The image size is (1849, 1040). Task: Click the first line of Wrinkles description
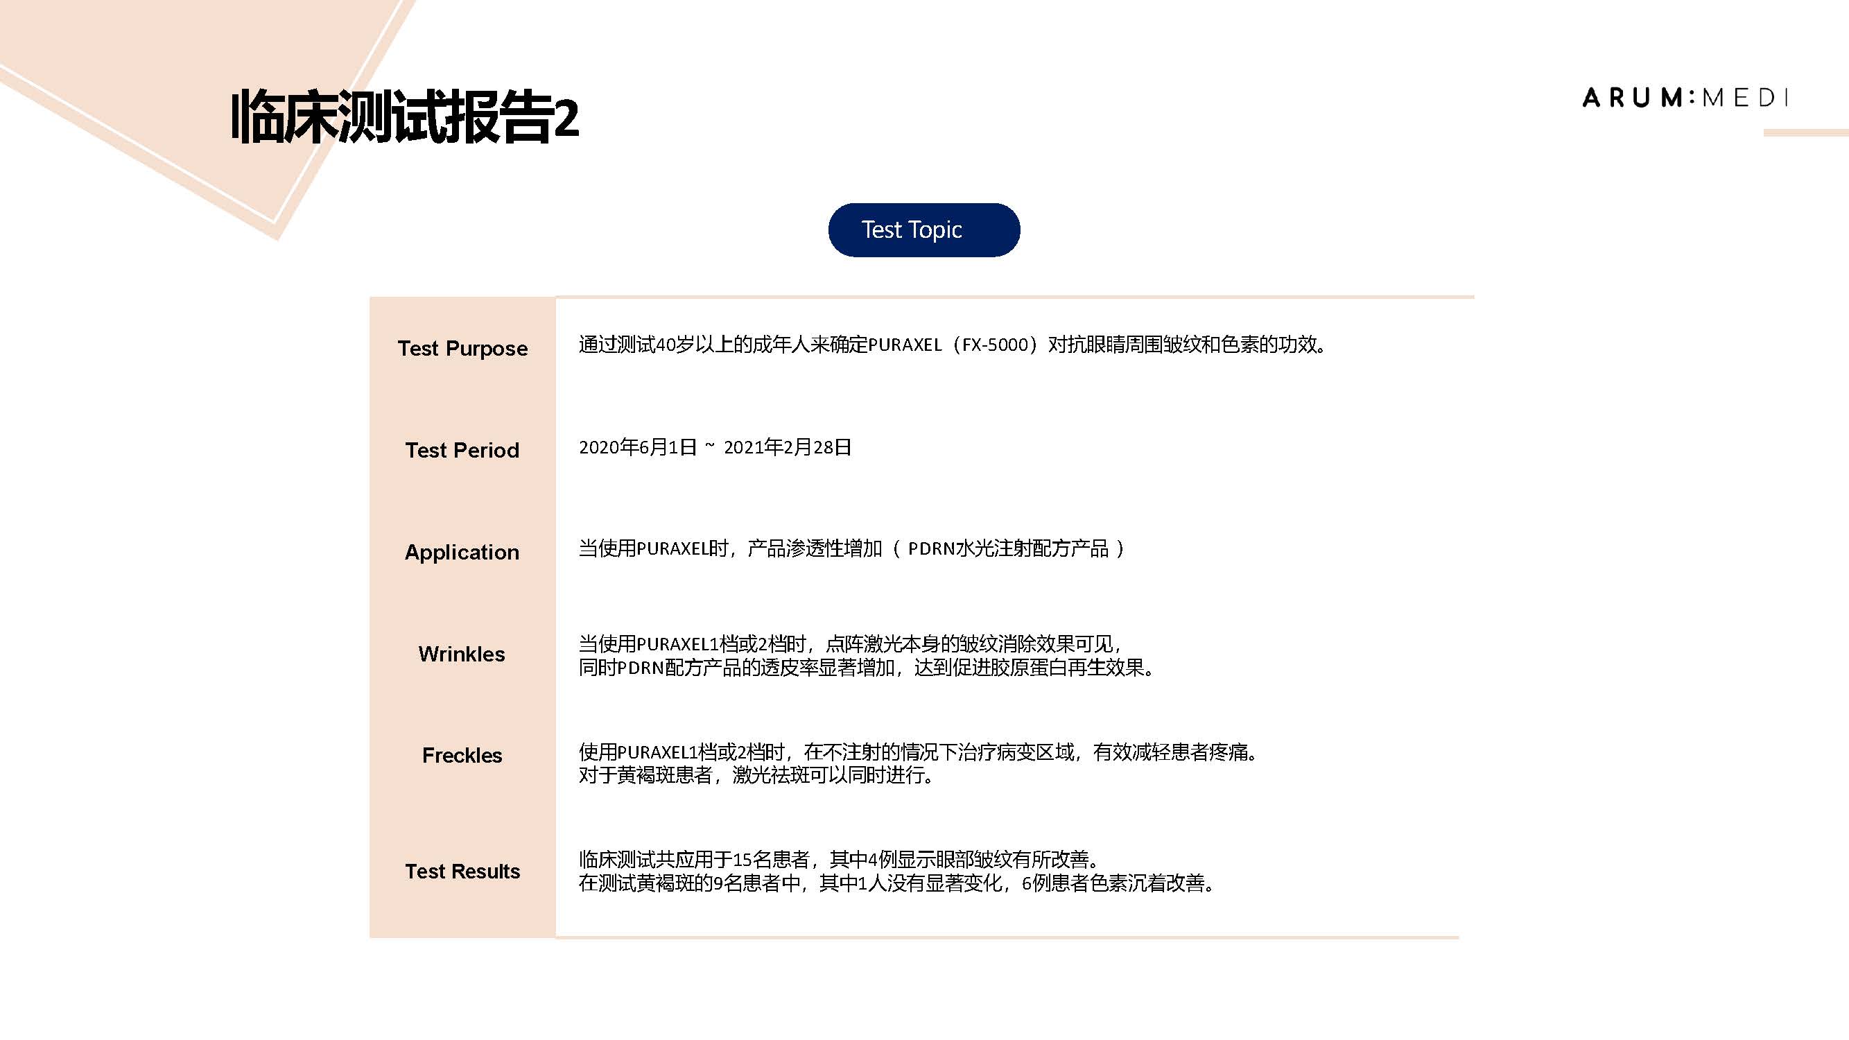[x=850, y=643]
